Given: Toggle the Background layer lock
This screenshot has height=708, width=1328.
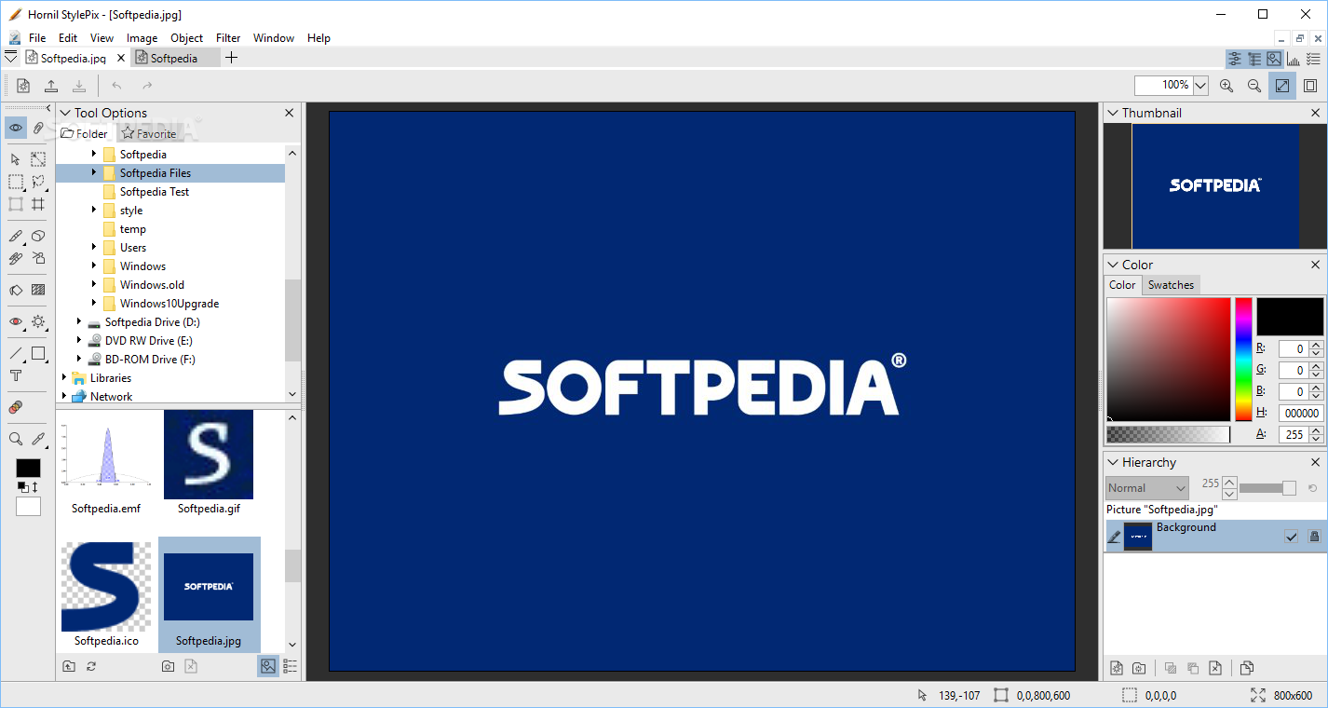Looking at the screenshot, I should [1314, 537].
